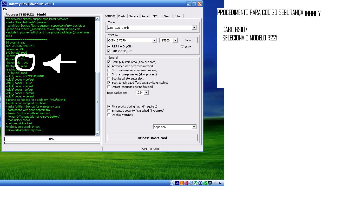Expand hidden system tray icons arrow
355x199 pixels.
point(172,183)
